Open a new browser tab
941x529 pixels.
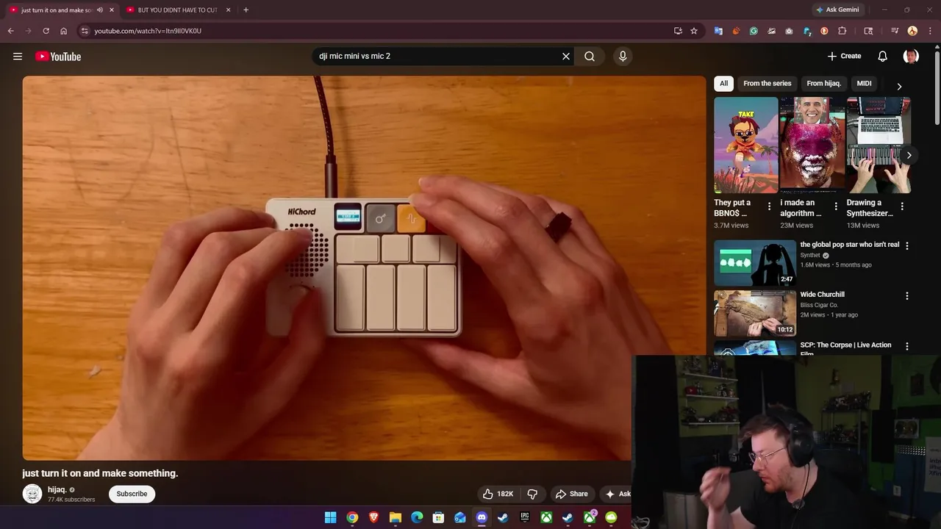(246, 10)
